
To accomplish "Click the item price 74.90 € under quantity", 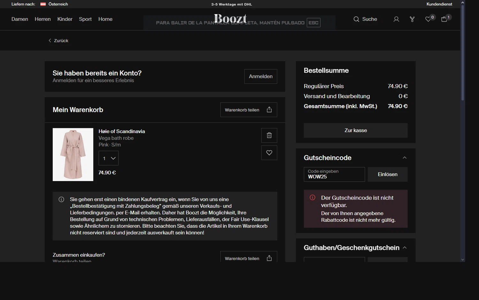I will 107,173.
